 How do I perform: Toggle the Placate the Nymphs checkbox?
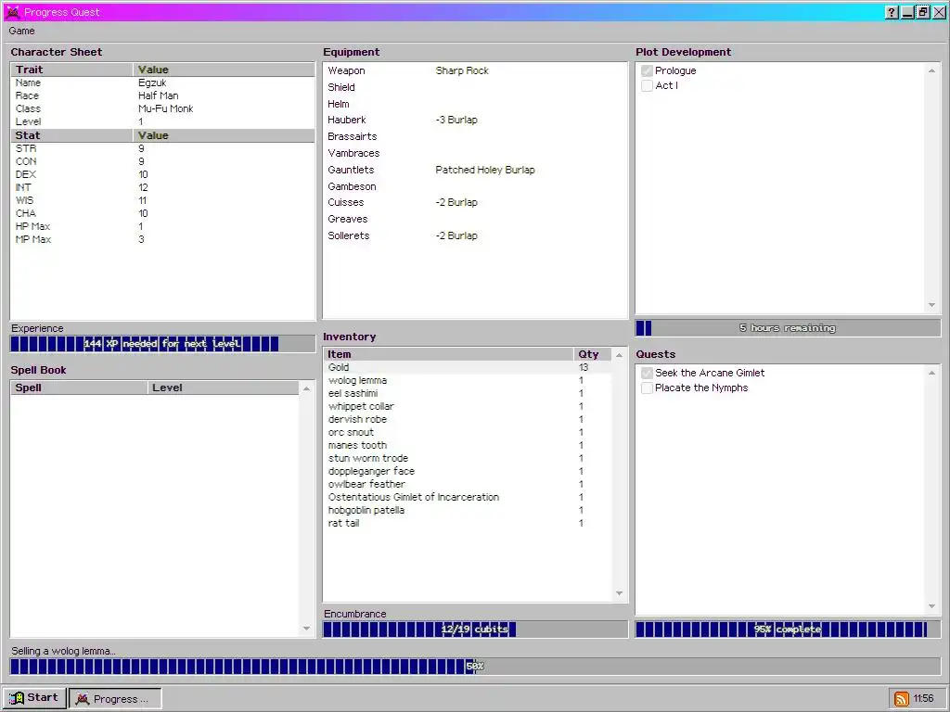[647, 388]
